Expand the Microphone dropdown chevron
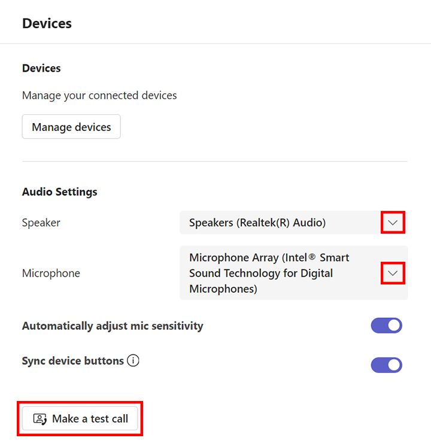 393,273
